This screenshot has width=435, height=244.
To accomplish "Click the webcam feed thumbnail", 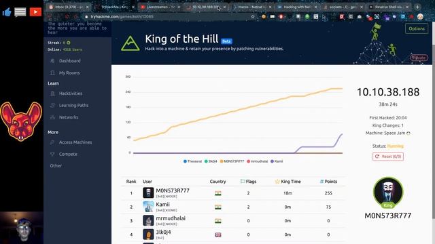I will click(x=22, y=228).
